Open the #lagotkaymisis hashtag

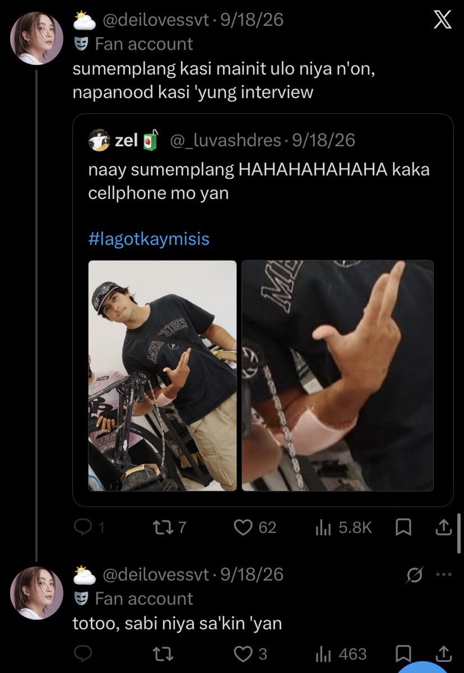coord(149,239)
